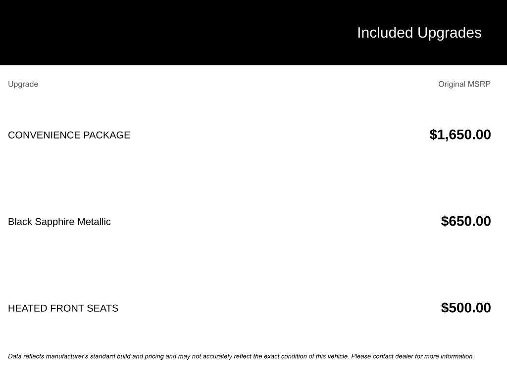507x380 pixels.
Task: Click the word "PACKAGE" in the first row
Action: [x=106, y=135]
